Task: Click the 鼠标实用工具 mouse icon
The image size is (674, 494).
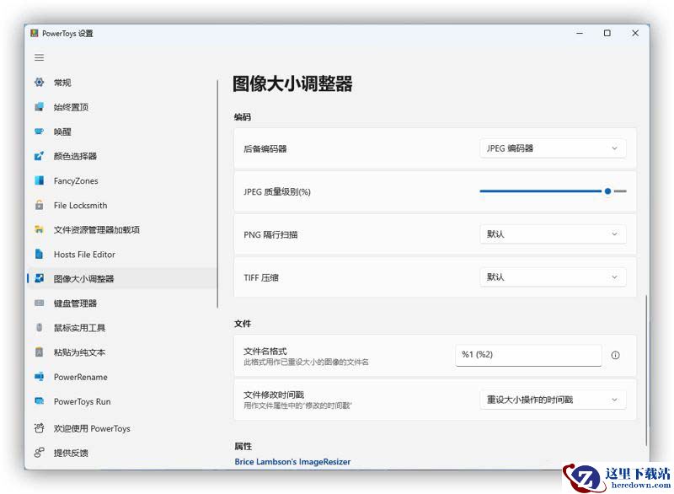Action: (x=39, y=327)
